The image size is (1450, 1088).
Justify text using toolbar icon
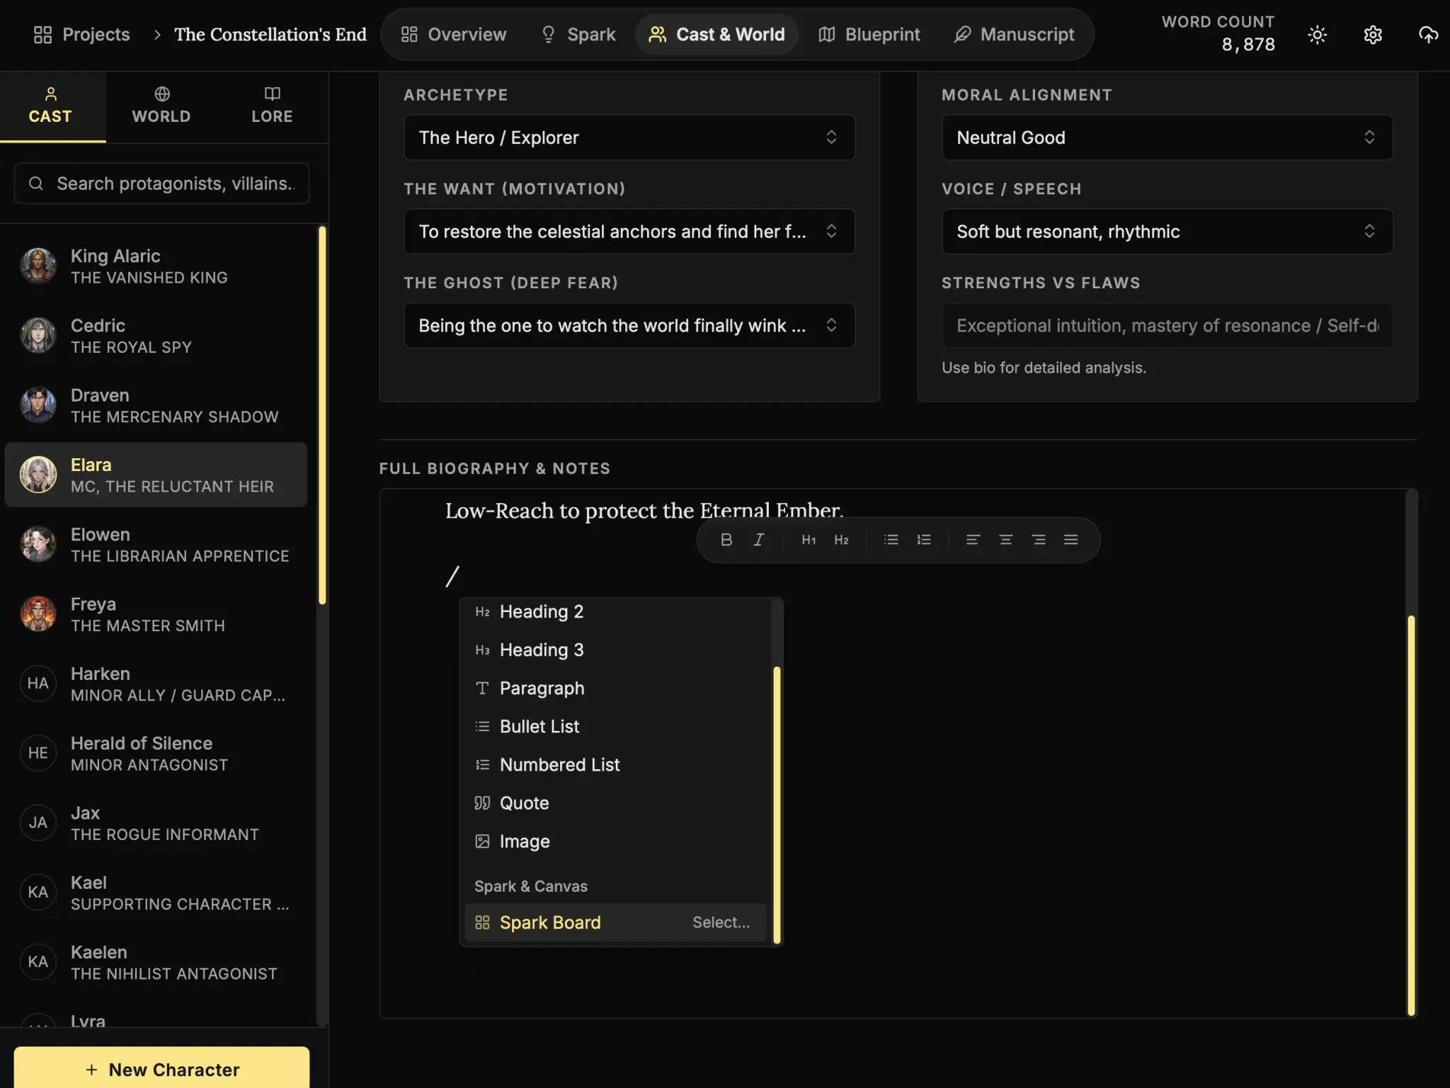tap(1071, 540)
